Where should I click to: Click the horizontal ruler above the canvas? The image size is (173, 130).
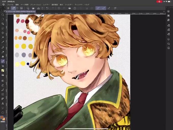click(x=86, y=14)
